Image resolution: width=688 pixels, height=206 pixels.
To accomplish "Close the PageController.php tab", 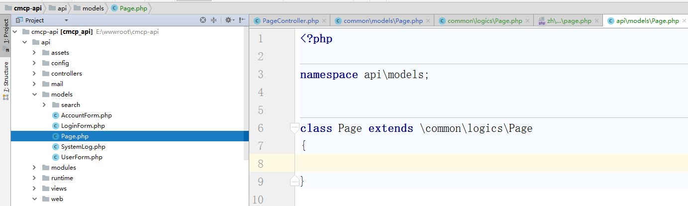I will 324,21.
